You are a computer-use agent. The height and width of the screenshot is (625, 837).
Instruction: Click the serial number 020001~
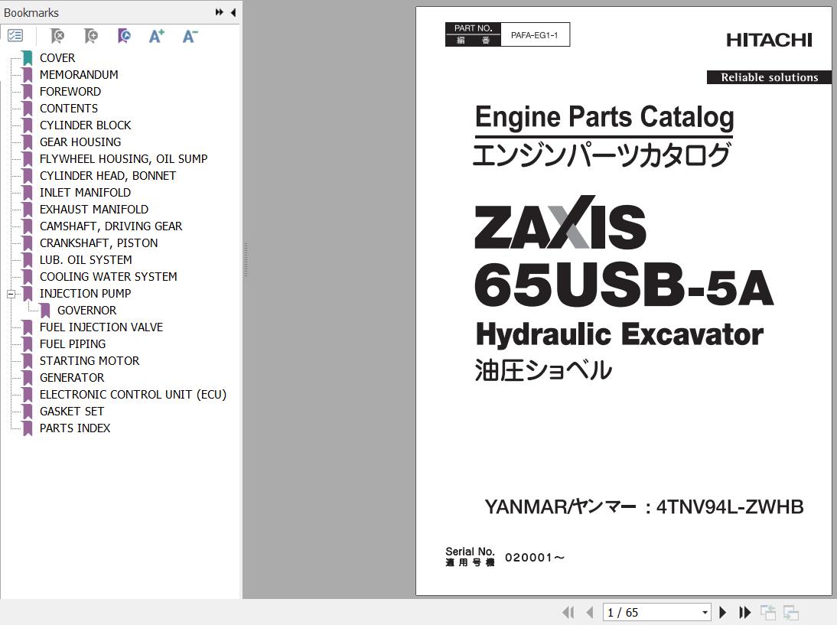click(534, 558)
